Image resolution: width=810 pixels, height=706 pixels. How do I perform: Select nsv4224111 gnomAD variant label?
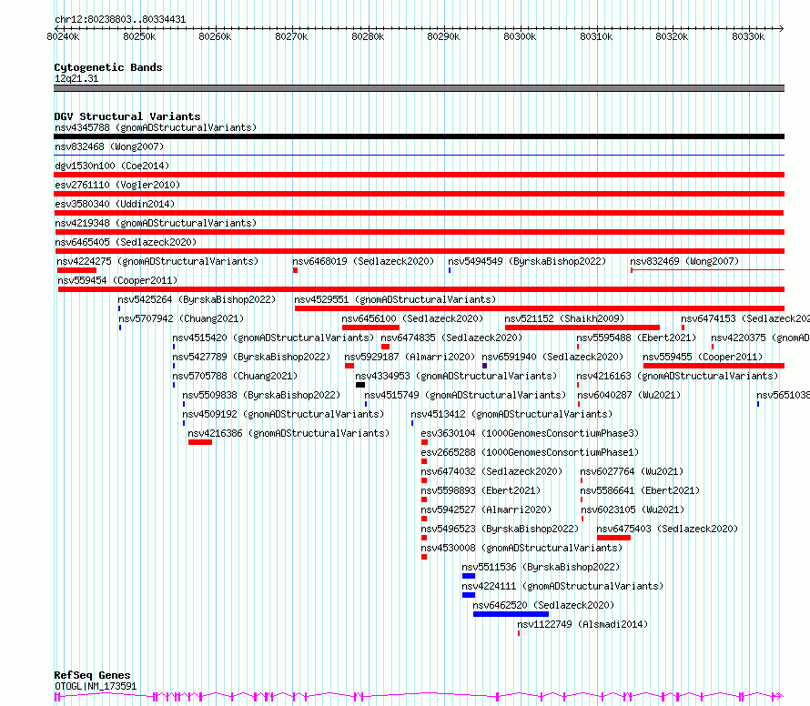click(x=562, y=586)
